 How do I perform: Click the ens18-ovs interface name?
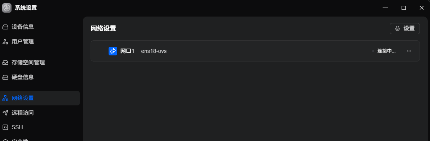[x=154, y=51]
